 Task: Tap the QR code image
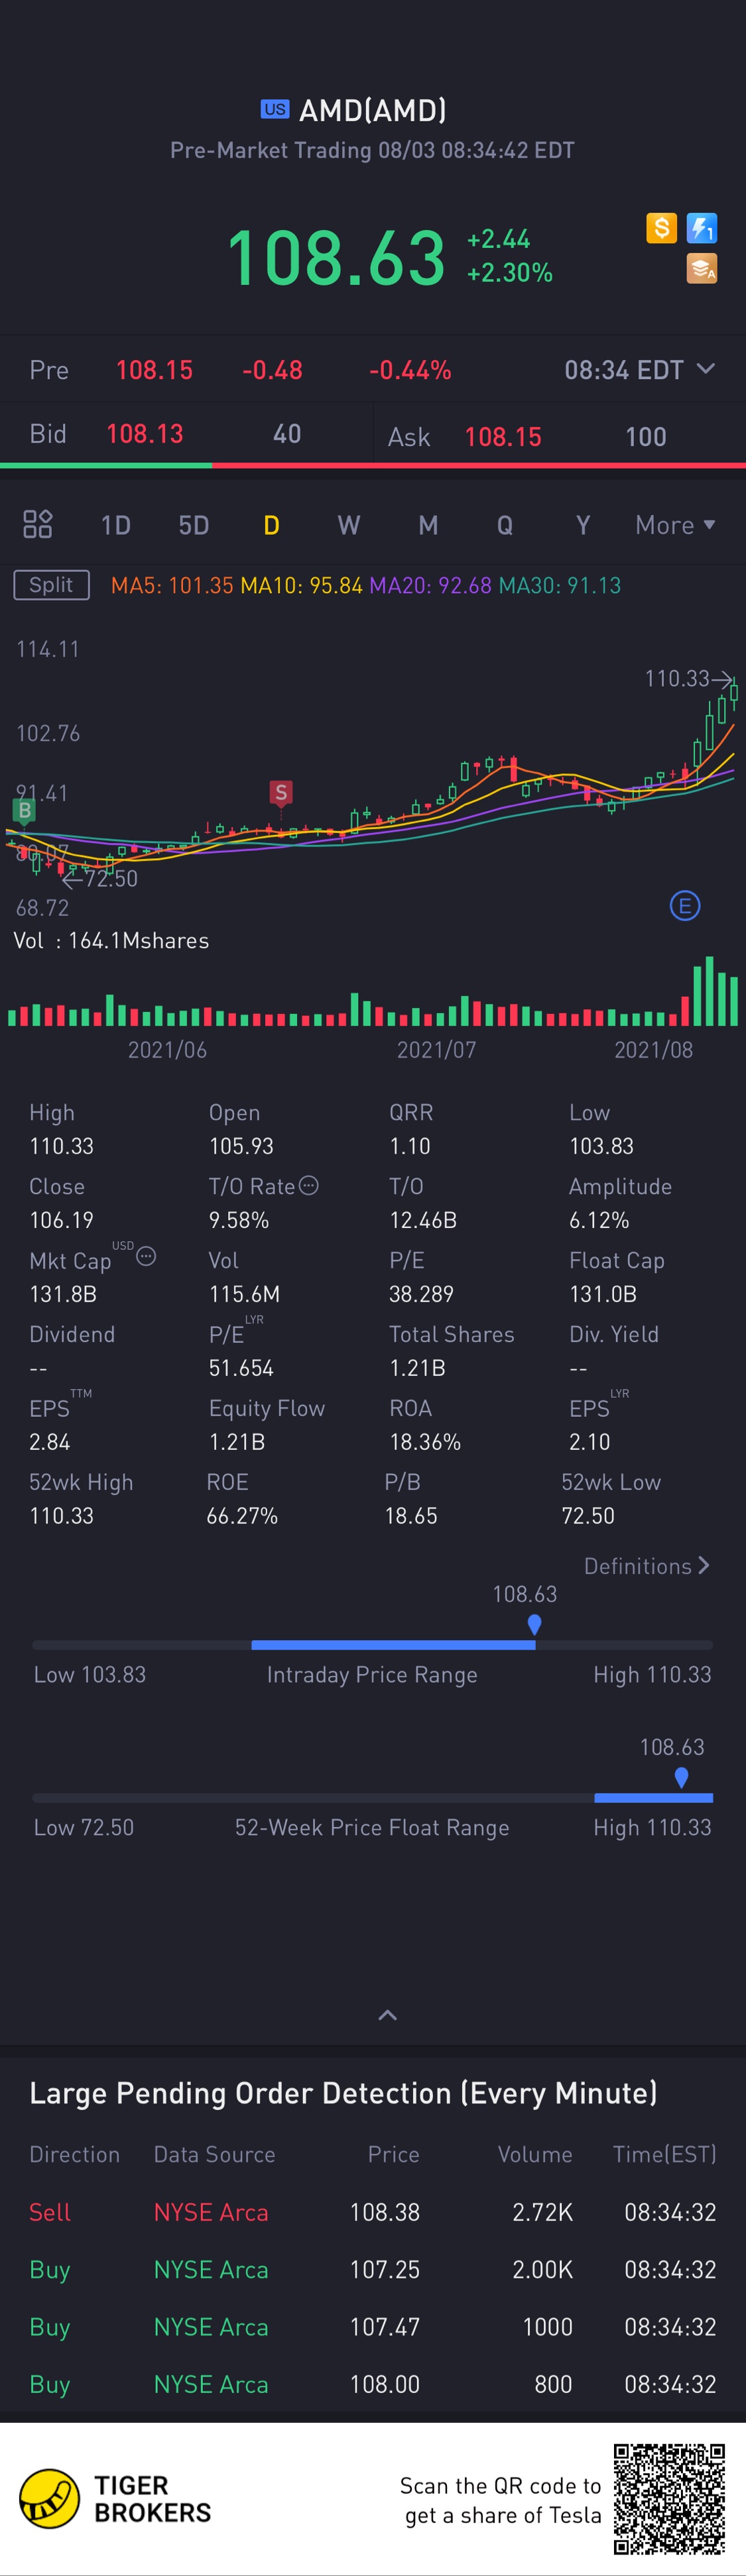point(669,2499)
